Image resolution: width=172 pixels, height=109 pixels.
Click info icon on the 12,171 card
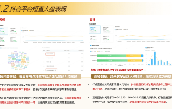tap(109, 27)
